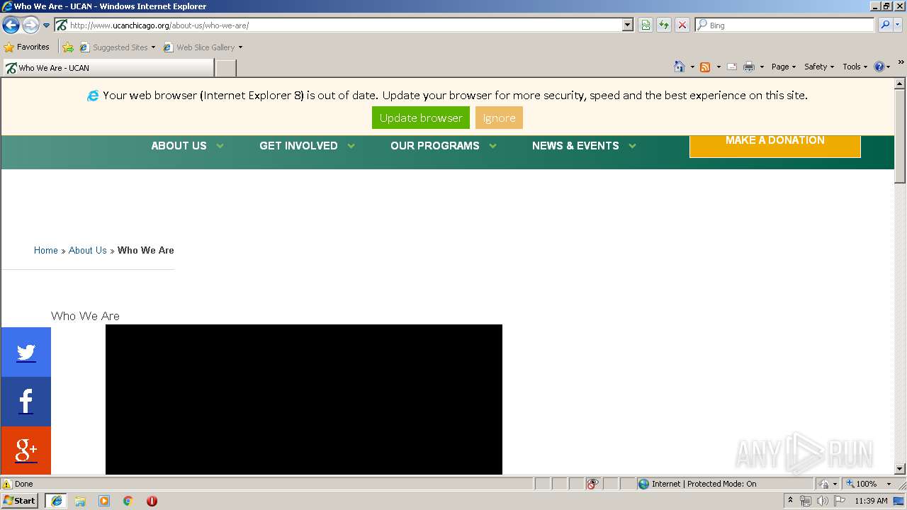Open the Suggested Sites link
This screenshot has width=907, height=510.
pyautogui.click(x=117, y=47)
